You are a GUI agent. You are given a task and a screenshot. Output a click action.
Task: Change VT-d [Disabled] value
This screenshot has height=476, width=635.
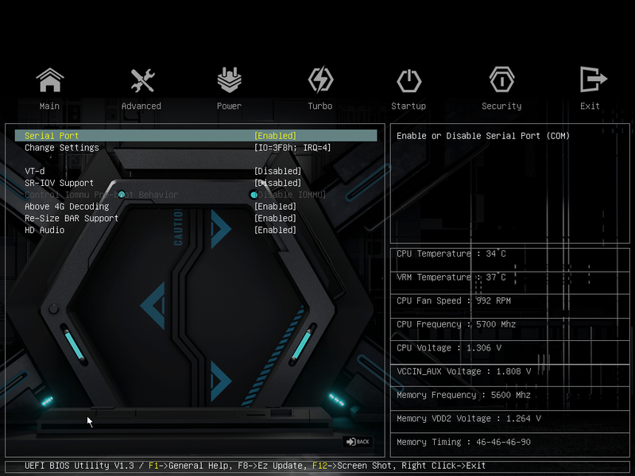coord(277,171)
